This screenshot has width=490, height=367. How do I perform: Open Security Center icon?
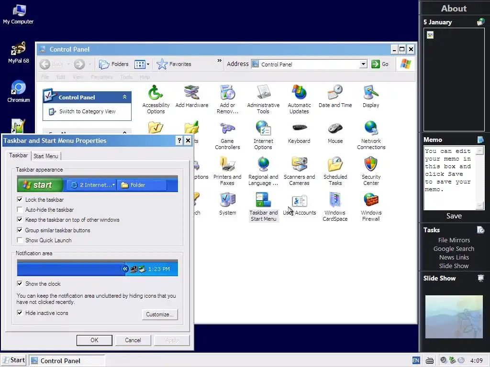(x=371, y=171)
